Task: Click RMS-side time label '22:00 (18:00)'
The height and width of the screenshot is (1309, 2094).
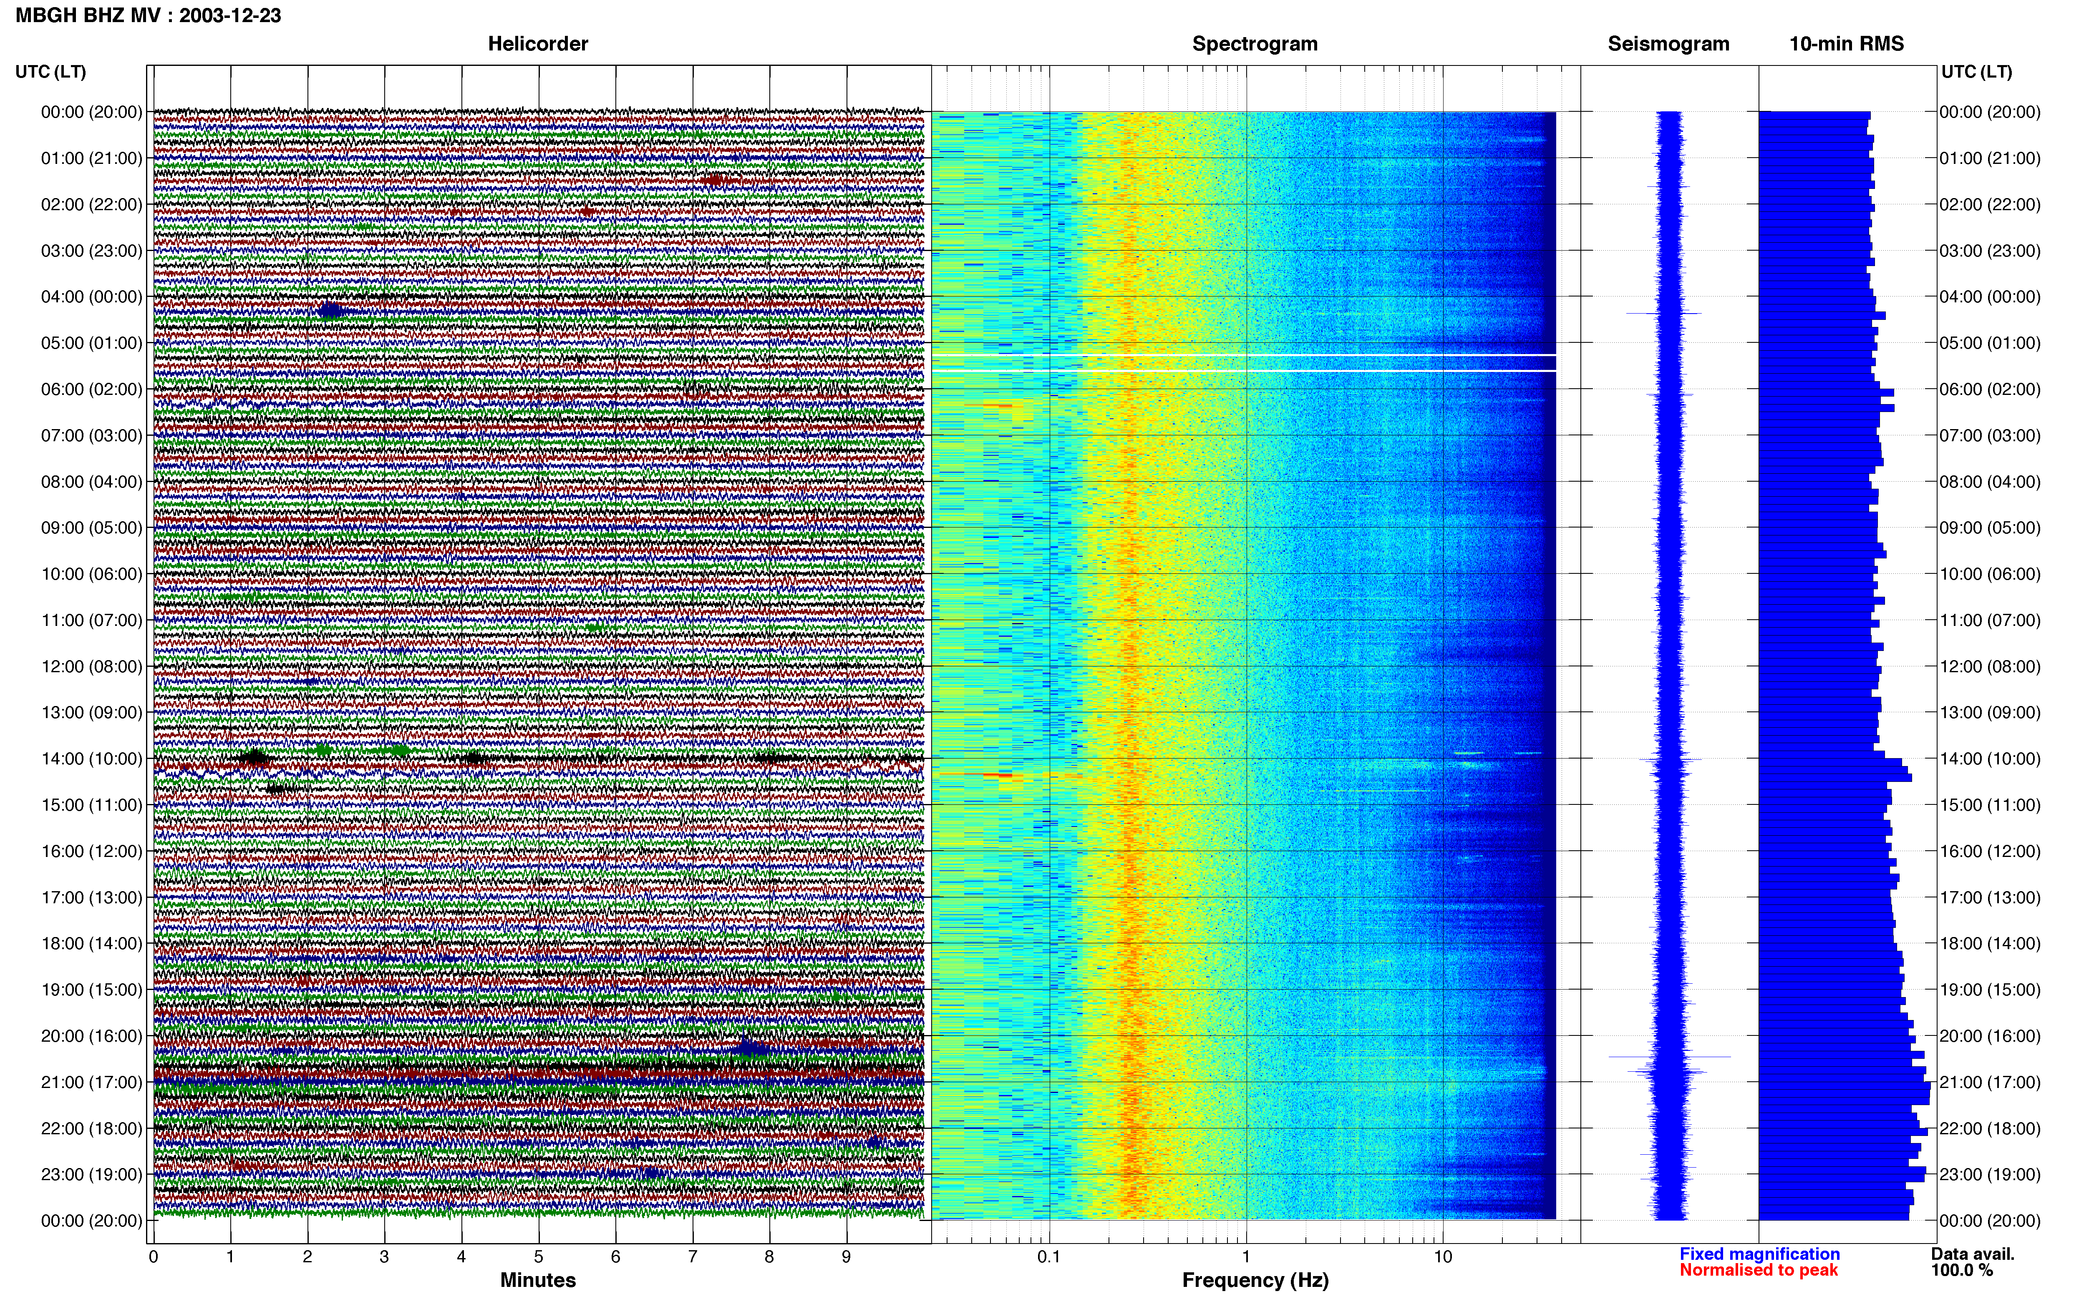Action: coord(1990,1128)
